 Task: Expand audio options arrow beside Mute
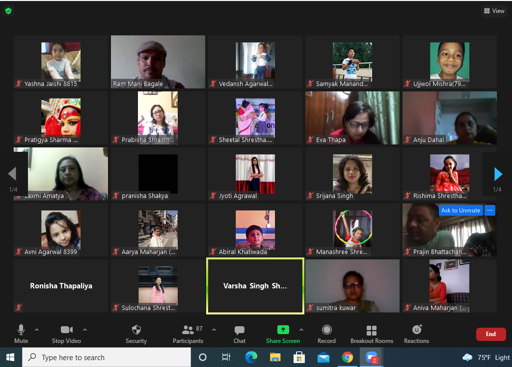37,330
